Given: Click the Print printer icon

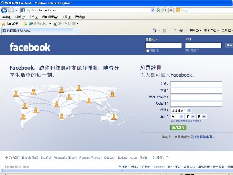Looking at the screenshot, I should [181, 30].
